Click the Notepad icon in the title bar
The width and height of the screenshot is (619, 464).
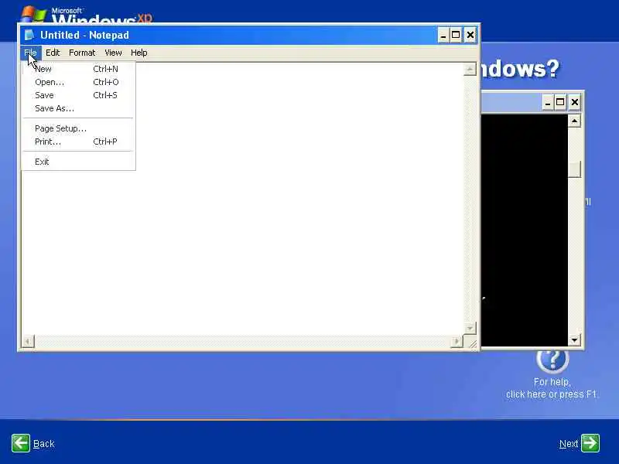click(x=29, y=35)
